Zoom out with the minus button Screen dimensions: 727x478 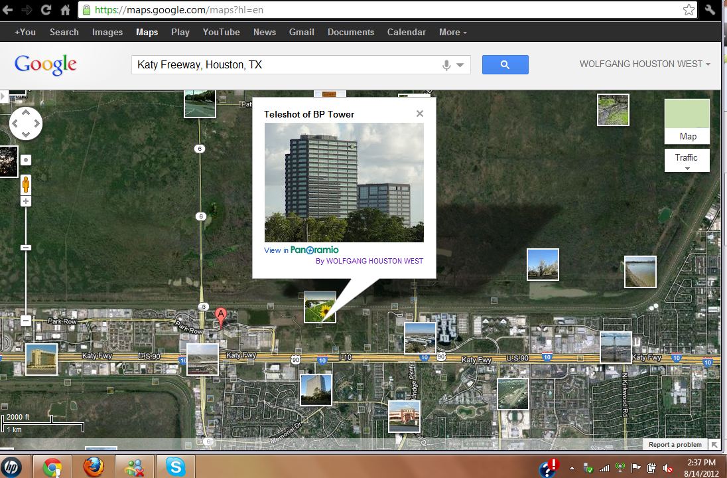point(26,320)
